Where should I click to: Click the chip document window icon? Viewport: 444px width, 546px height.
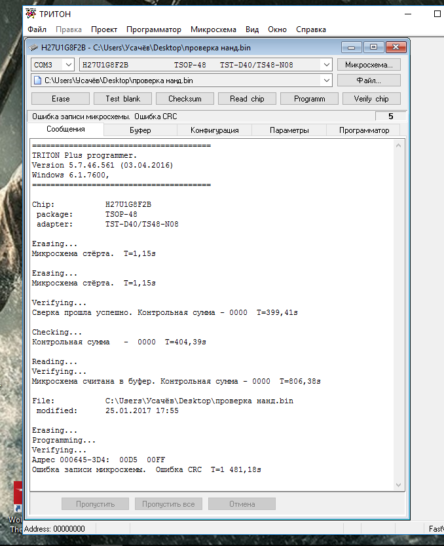(x=34, y=48)
